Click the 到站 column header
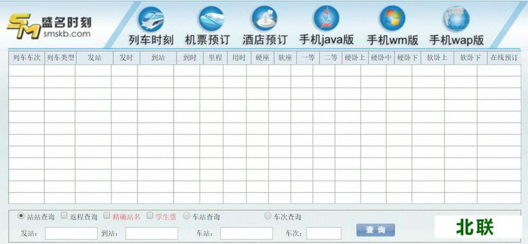 point(158,58)
